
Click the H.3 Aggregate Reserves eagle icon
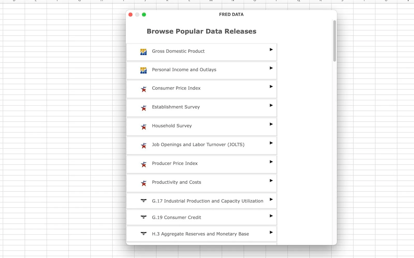[x=144, y=233]
